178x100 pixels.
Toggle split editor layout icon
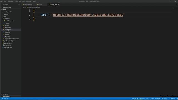(177, 4)
